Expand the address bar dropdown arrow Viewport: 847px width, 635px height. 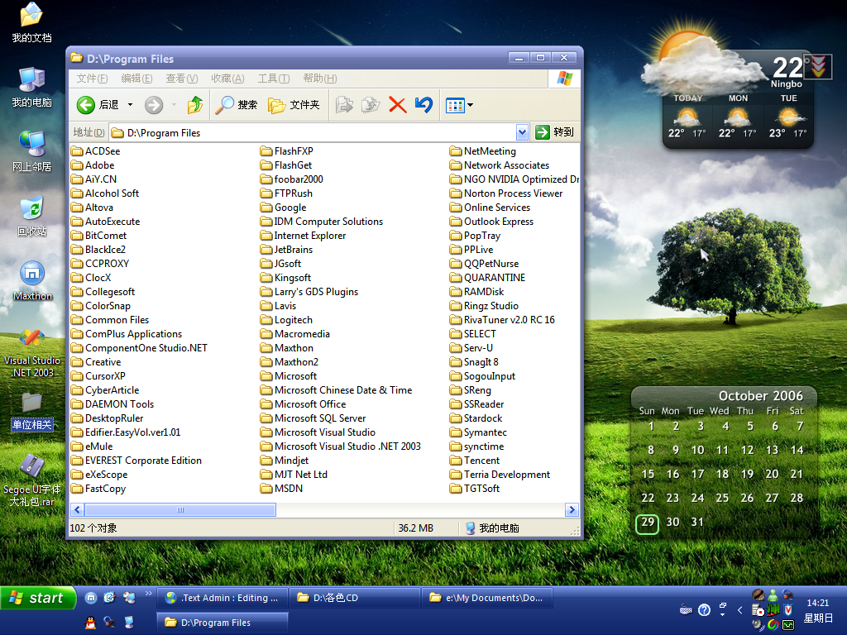522,132
